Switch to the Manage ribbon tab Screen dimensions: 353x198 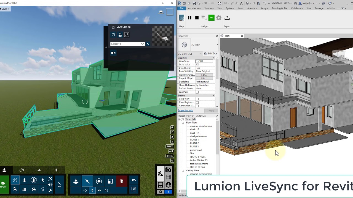pyautogui.click(x=319, y=8)
